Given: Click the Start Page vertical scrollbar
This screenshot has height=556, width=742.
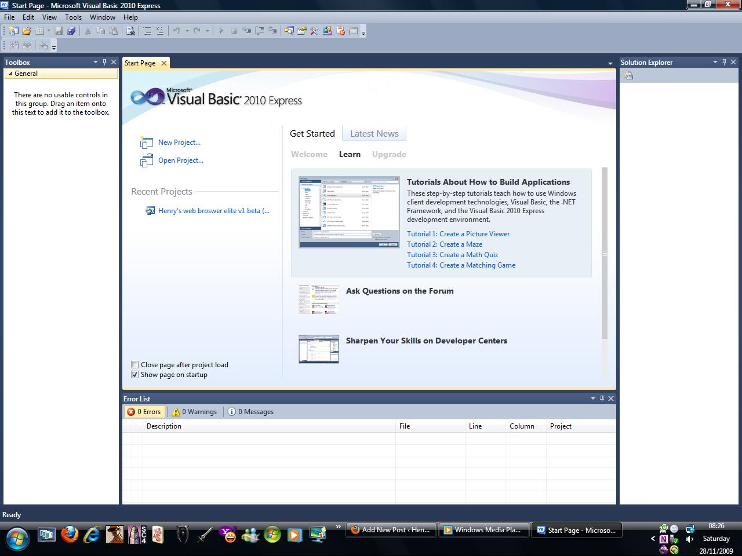Looking at the screenshot, I should [605, 253].
